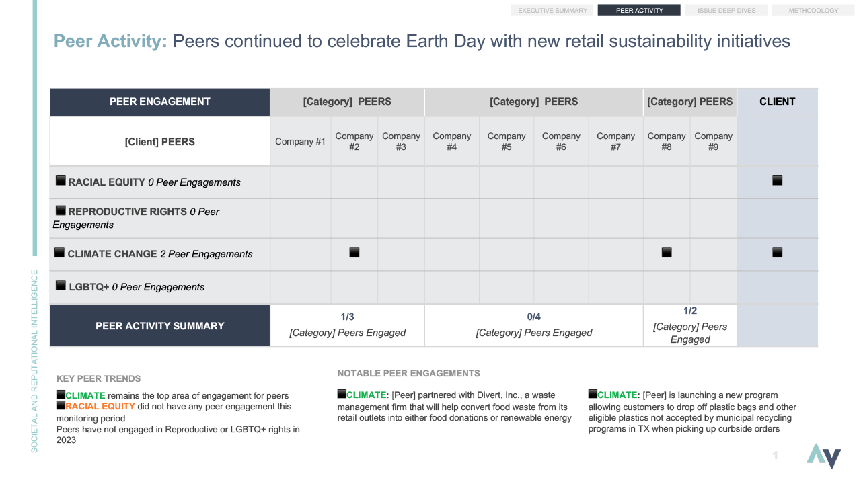
Task: Select Client racial equity engagement marker
Action: (x=778, y=180)
